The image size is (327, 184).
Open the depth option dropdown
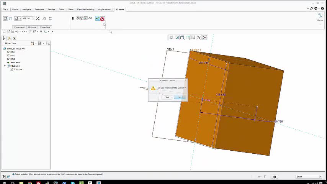tap(20, 18)
